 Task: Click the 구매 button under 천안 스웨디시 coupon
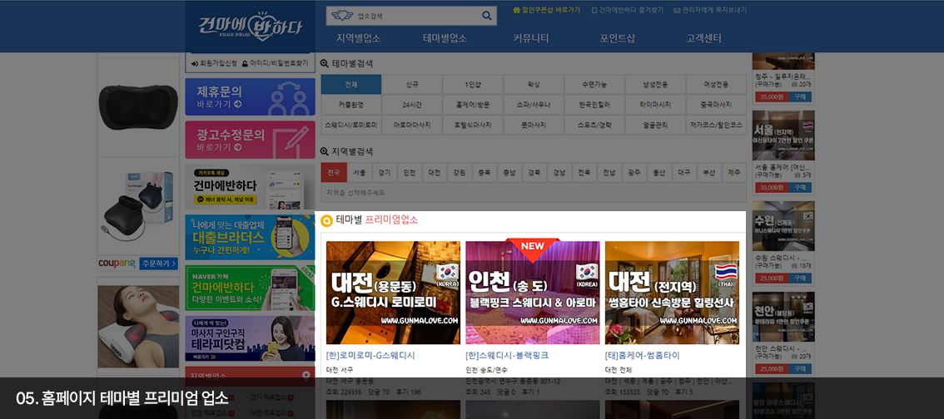(x=800, y=369)
